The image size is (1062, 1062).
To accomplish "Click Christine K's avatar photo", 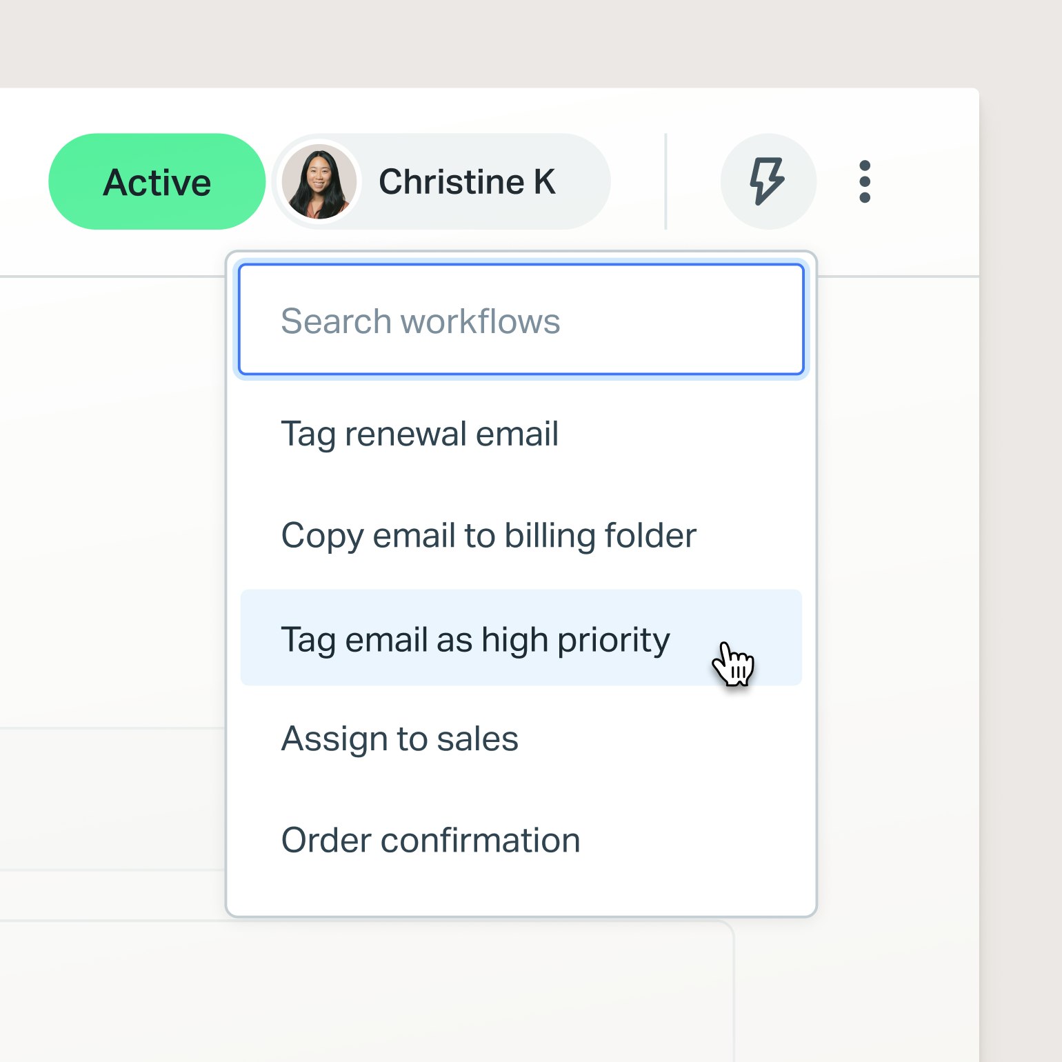I will [x=319, y=181].
